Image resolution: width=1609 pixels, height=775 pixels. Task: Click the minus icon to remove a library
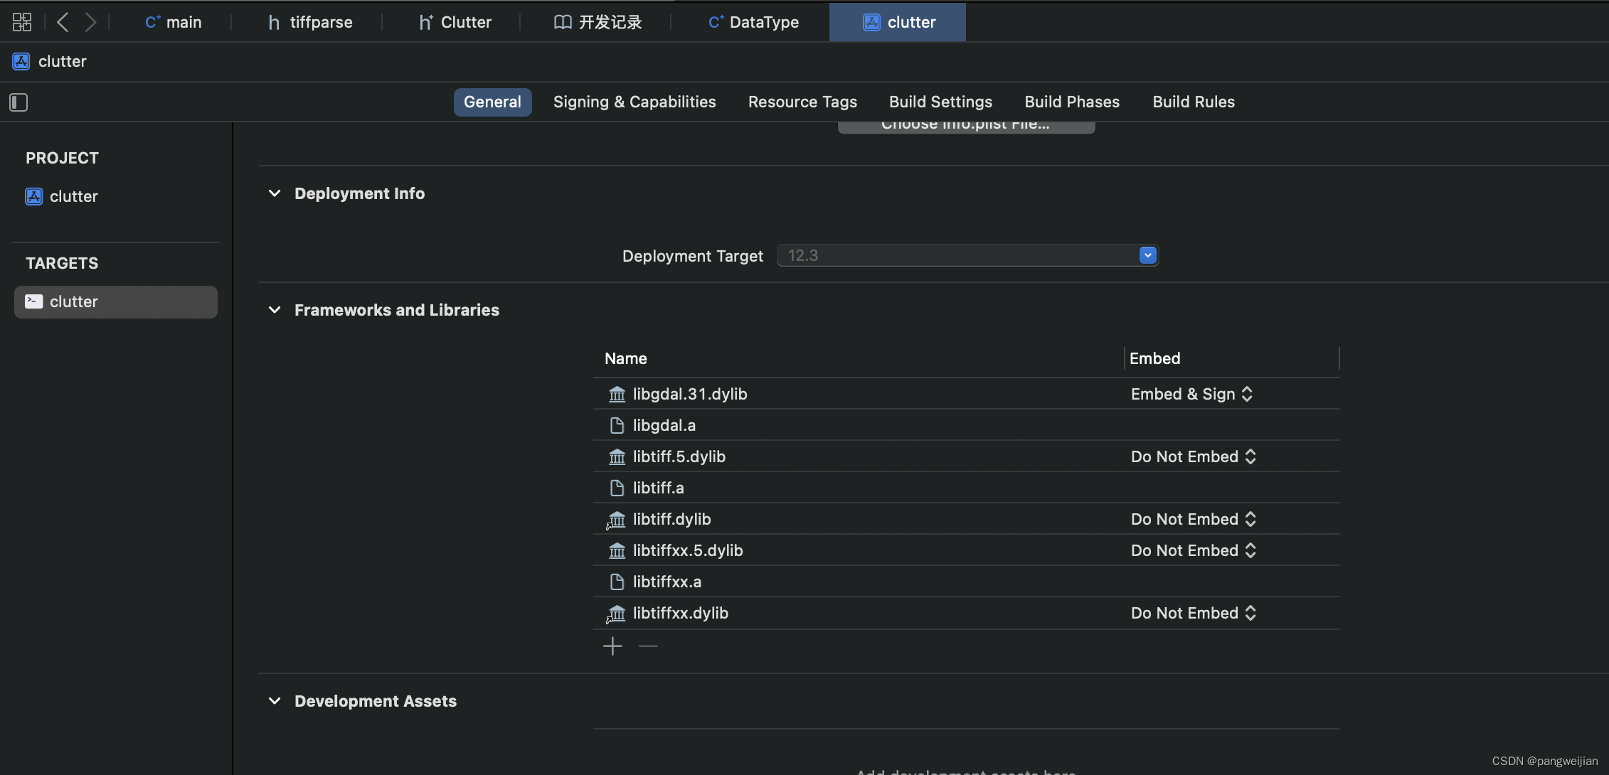(x=648, y=646)
